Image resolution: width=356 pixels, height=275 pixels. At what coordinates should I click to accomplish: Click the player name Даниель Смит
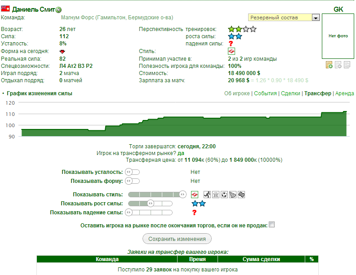[x=33, y=9]
